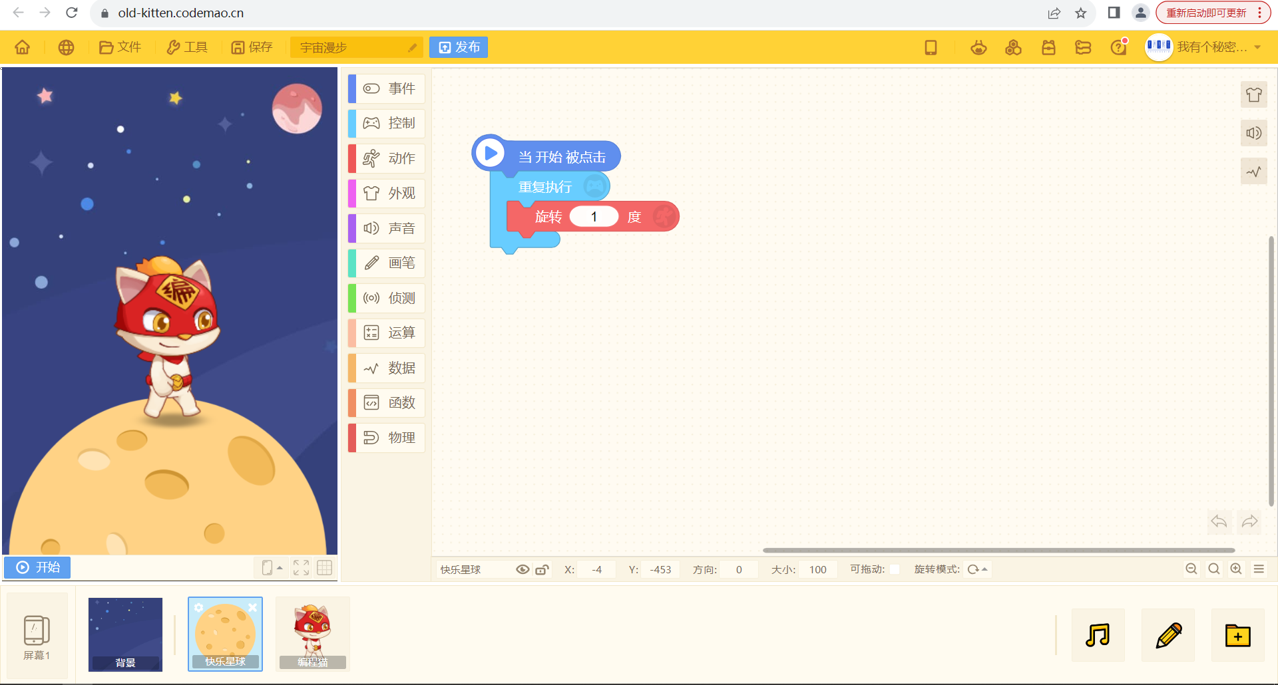Select 编程猫 sprite thumbnail
The image size is (1278, 685).
[312, 634]
